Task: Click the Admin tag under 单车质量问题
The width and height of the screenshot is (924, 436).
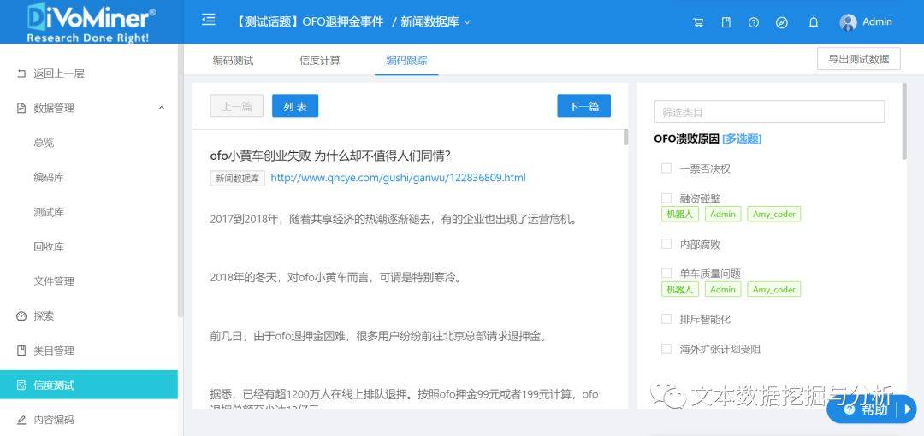Action: click(x=722, y=289)
